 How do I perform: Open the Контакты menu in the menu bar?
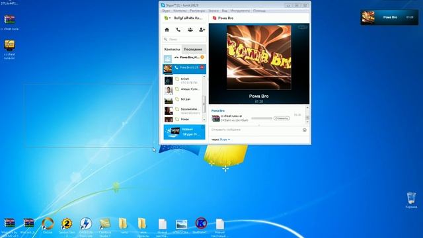point(180,11)
